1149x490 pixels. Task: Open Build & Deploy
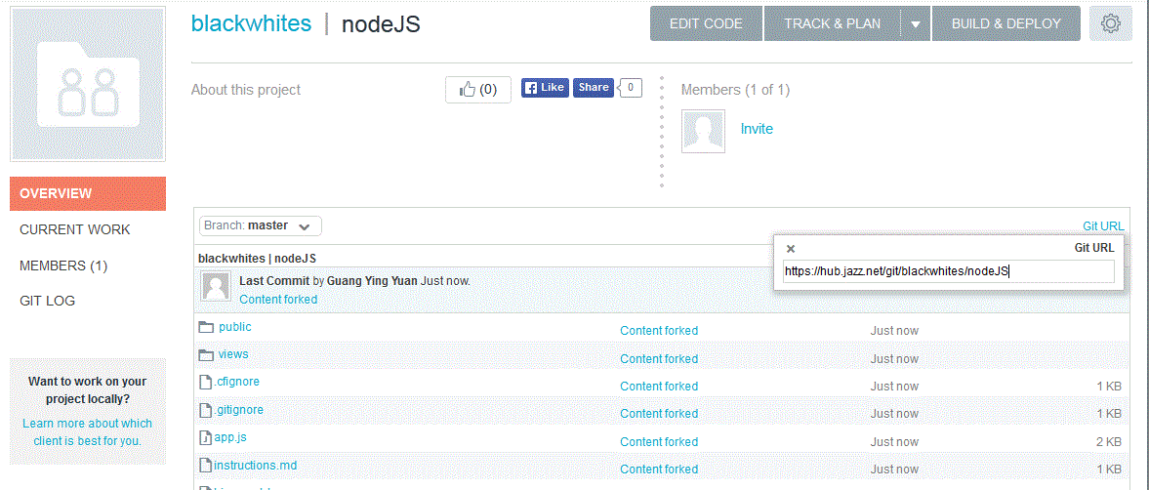1006,24
